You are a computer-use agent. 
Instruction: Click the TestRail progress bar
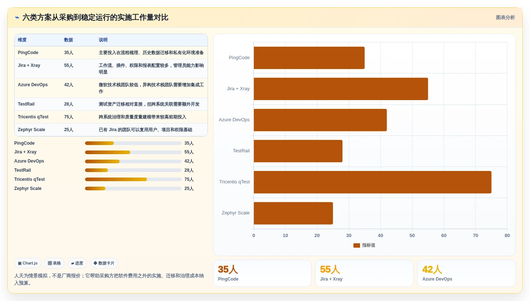point(133,170)
